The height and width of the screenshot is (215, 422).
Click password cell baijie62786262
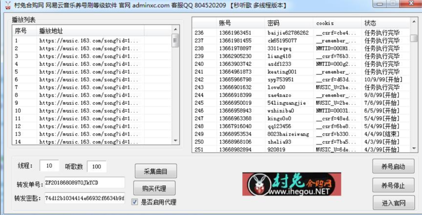288,33
